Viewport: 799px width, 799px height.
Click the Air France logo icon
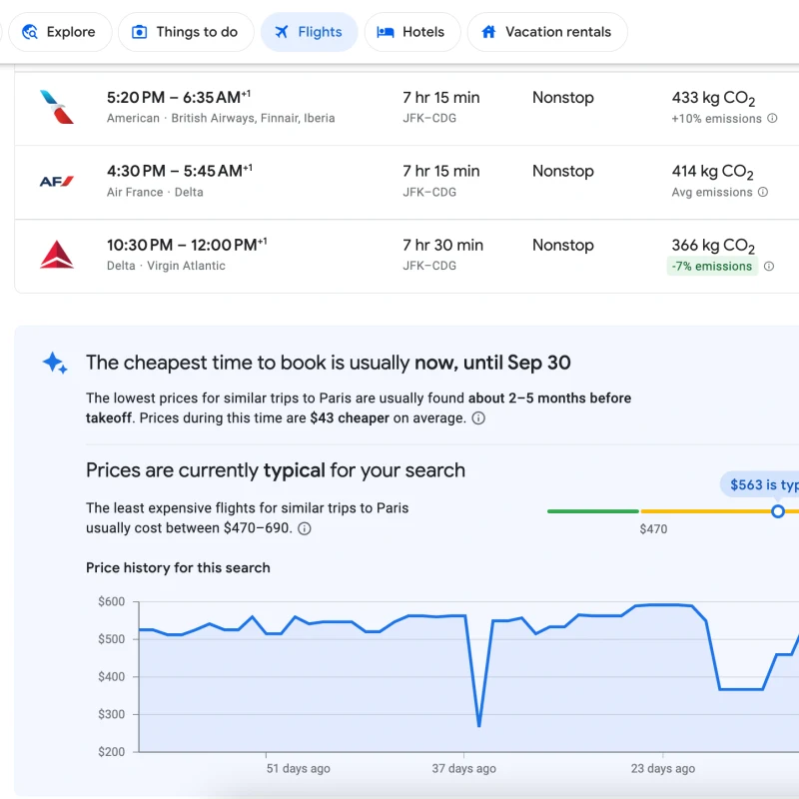point(57,181)
